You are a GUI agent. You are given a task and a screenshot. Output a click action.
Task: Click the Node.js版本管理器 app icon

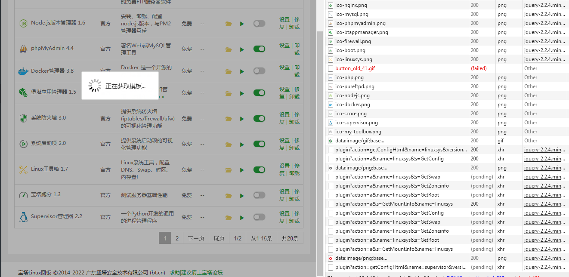coord(23,23)
